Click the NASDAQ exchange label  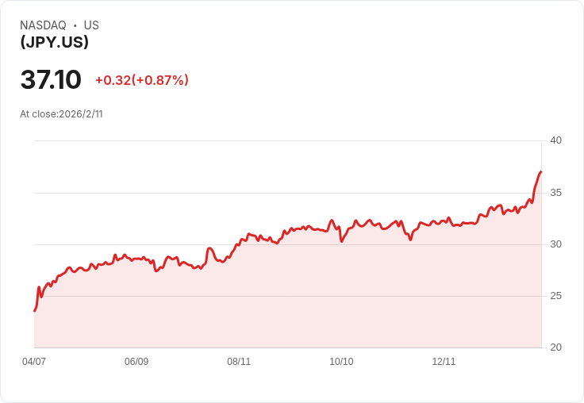(43, 25)
